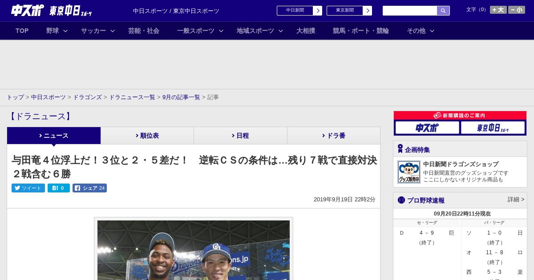534x280 pixels.
Task: Click the 野球 navigation label
Action: (53, 31)
